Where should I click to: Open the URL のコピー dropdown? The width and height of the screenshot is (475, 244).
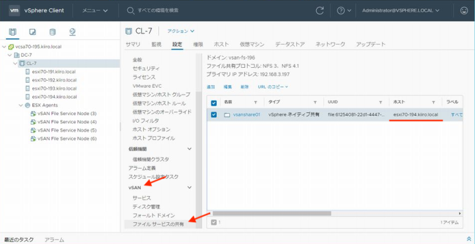pos(273,86)
